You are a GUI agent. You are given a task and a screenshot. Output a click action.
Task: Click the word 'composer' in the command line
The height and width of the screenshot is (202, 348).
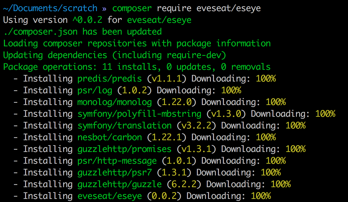tap(132, 8)
